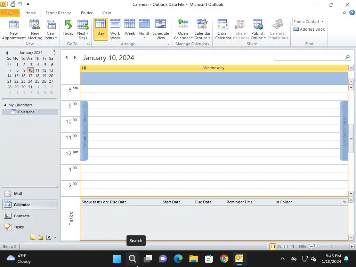Click Show tasks on: Due Date header

(104, 202)
